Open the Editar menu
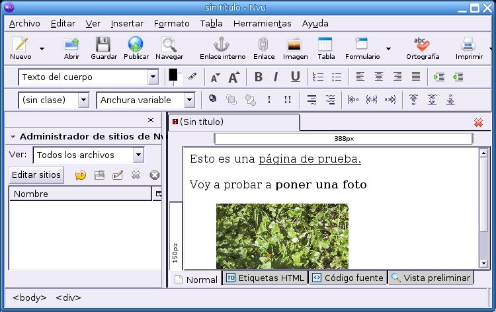 pyautogui.click(x=63, y=24)
